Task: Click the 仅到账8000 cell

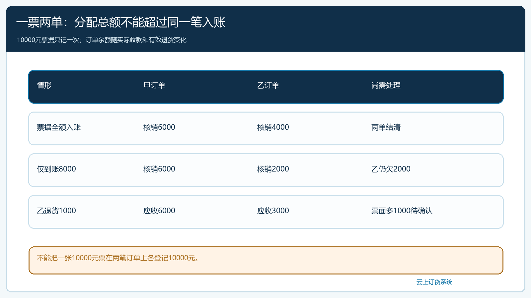Action: pos(56,169)
